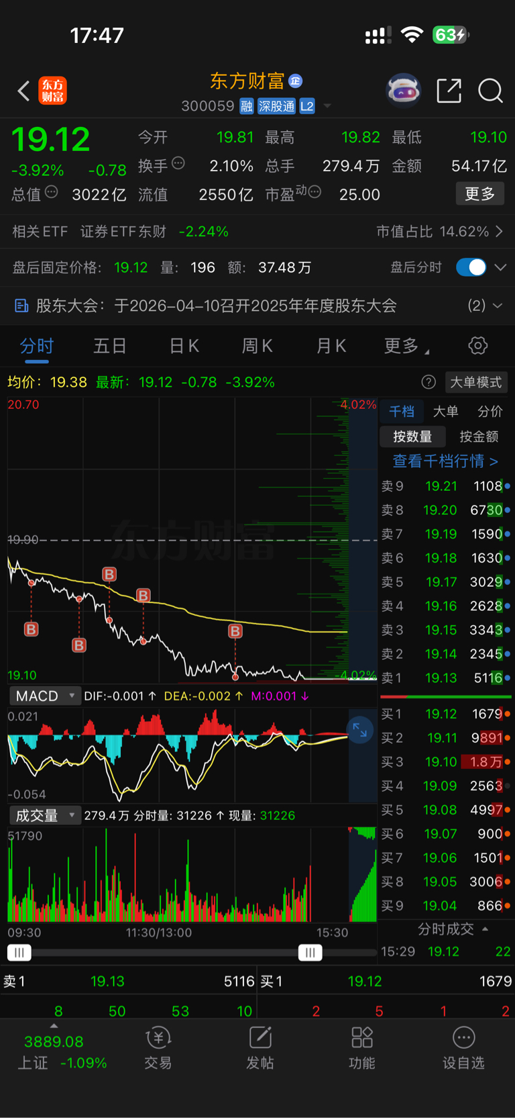Image resolution: width=515 pixels, height=1118 pixels.
Task: Choose 按金额 display option
Action: coord(479,436)
